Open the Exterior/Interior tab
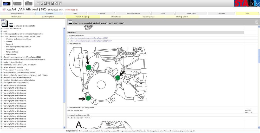260x133 pixels. 191,14
